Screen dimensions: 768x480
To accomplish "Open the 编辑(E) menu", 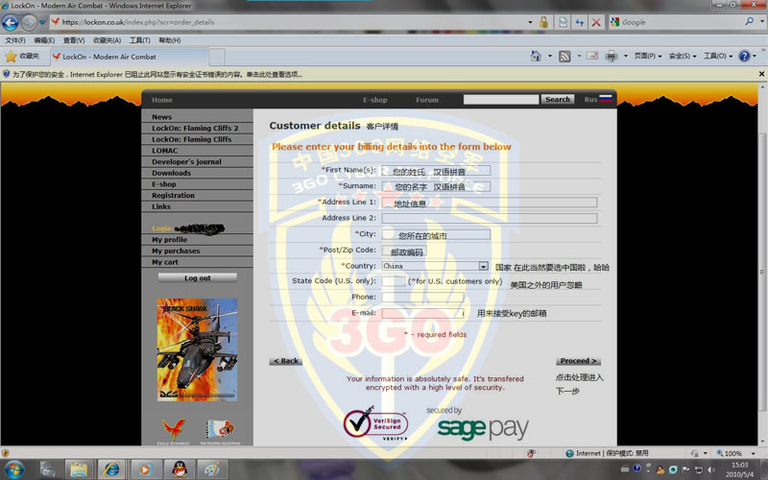I will 44,40.
